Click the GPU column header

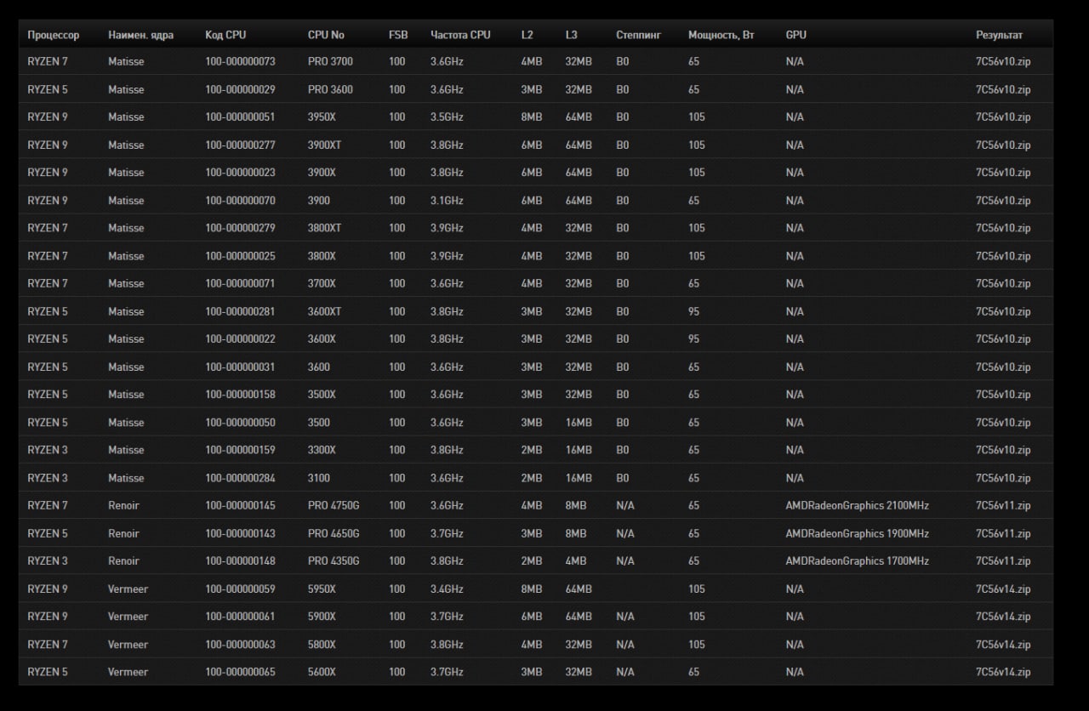[796, 35]
